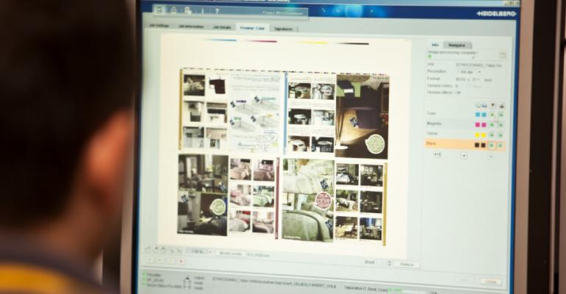Toggle the left green checkbox in Black row
The width and height of the screenshot is (566, 294).
click(x=492, y=146)
